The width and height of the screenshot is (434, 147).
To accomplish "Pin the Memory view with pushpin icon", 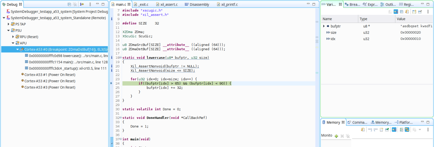I will [x=387, y=130].
